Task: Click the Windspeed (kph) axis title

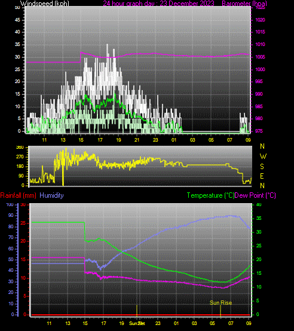Action: click(x=45, y=4)
